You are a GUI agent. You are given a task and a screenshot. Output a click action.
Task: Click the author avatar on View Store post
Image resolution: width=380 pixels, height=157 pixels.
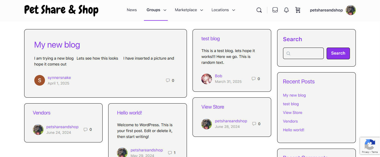pos(207,124)
